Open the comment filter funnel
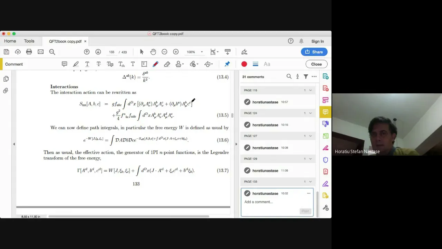442x249 pixels. [306, 77]
